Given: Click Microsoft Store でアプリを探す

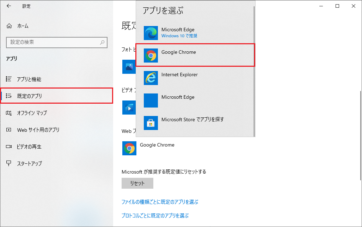Looking at the screenshot, I should point(195,123).
